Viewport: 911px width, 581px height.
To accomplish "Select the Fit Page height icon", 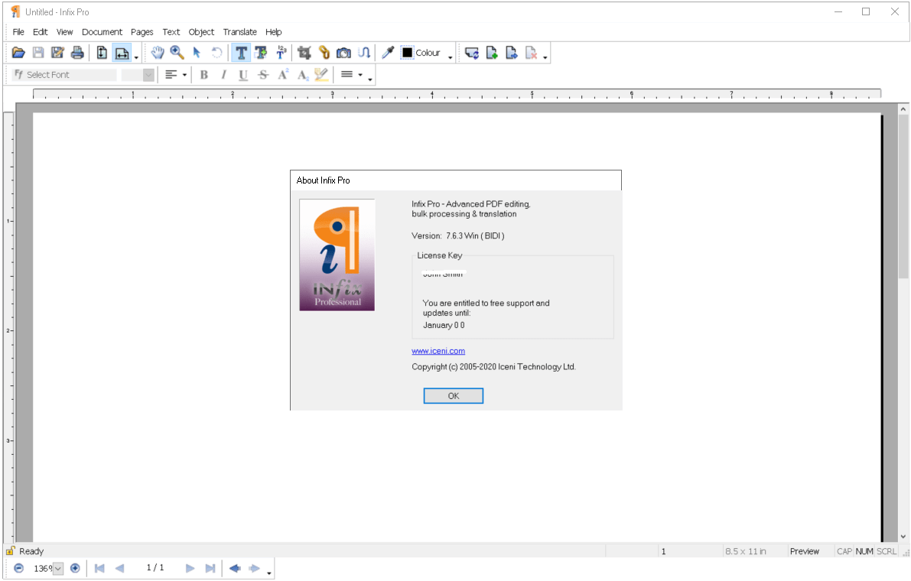I will 102,53.
